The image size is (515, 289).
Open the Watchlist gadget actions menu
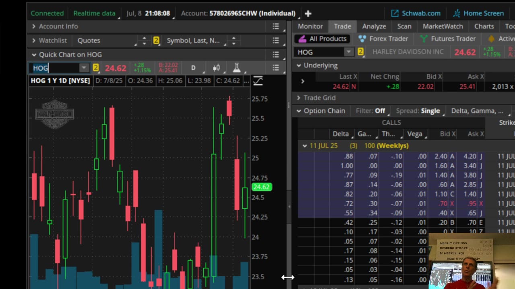click(276, 41)
